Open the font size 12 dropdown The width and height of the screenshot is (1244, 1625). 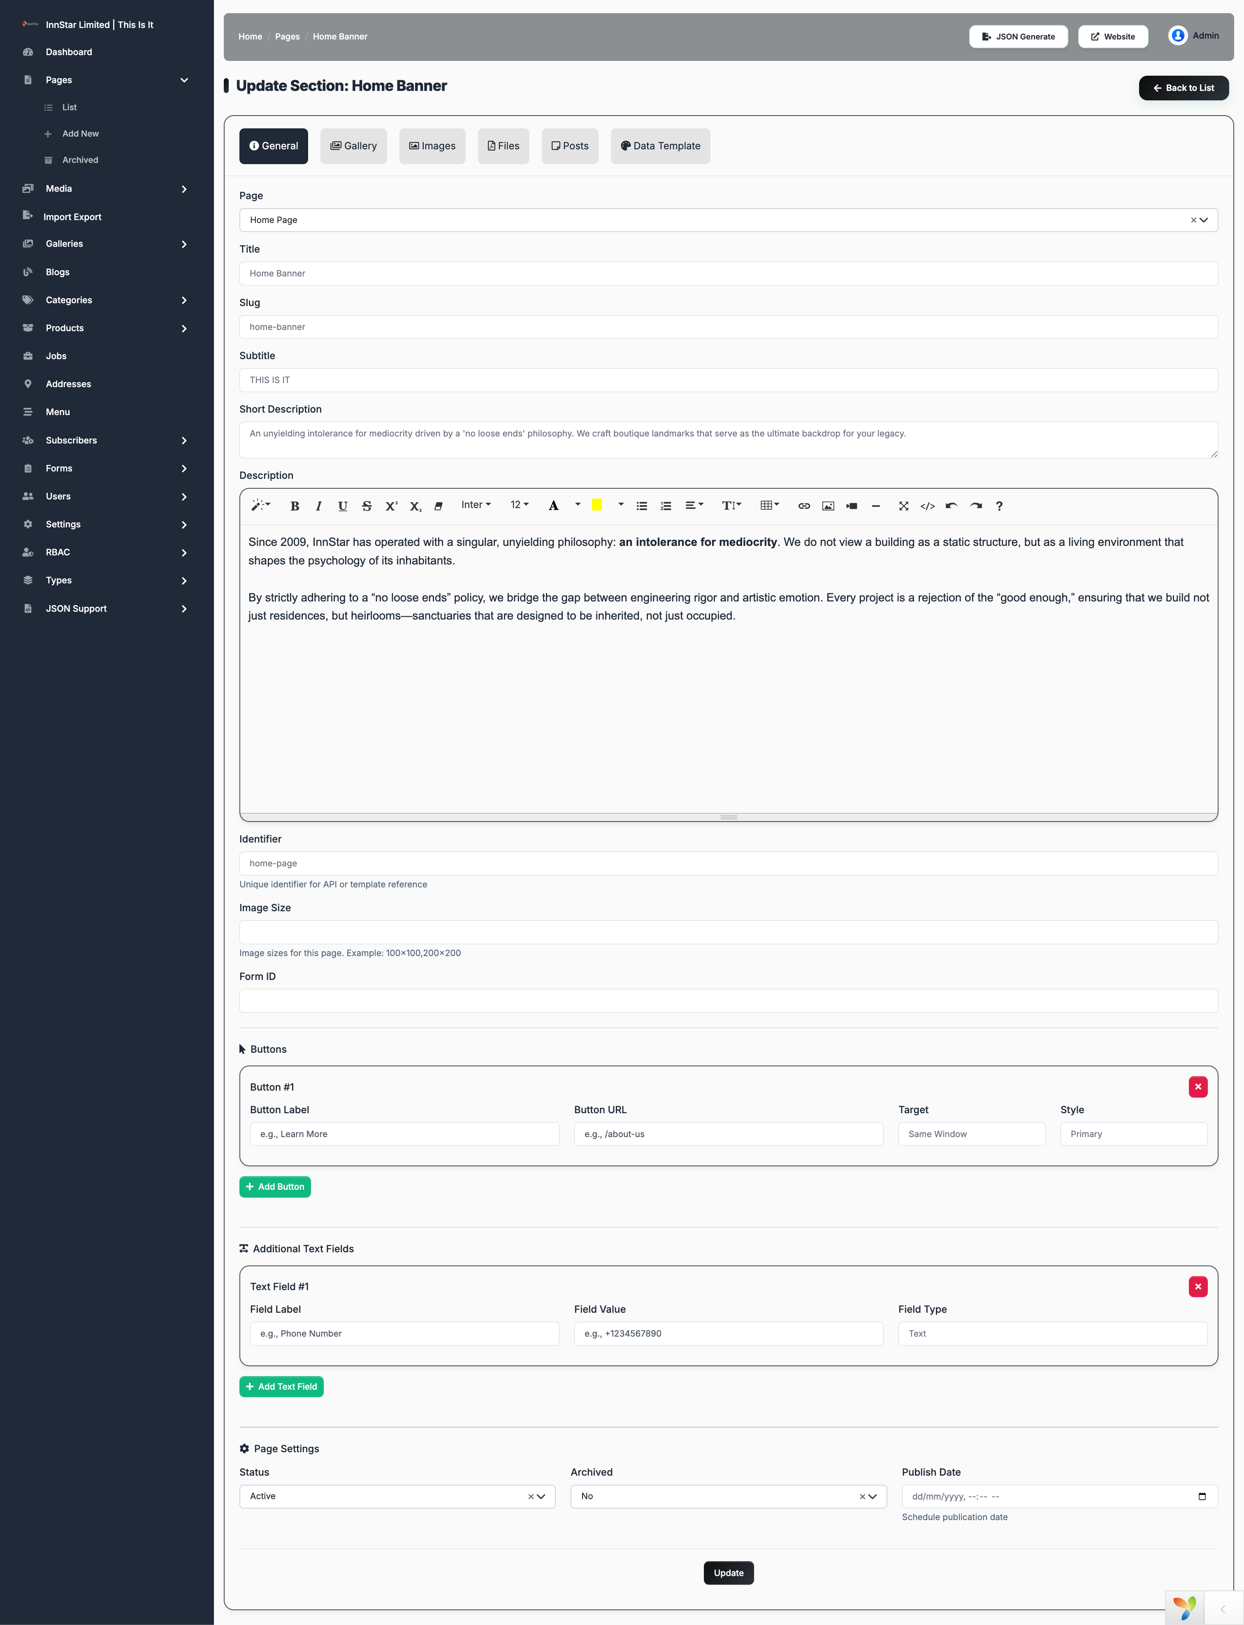click(x=519, y=505)
